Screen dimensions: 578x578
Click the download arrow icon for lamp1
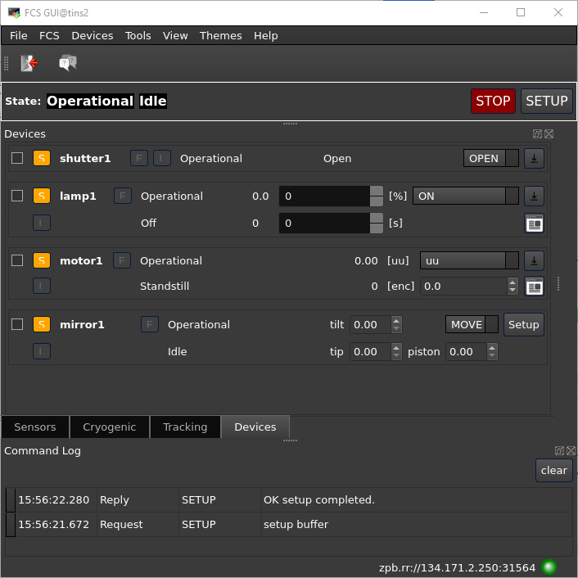(534, 196)
